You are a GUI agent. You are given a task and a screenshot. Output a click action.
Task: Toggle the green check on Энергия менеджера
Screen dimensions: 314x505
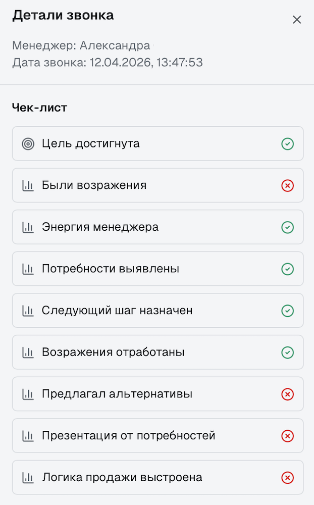tap(287, 227)
